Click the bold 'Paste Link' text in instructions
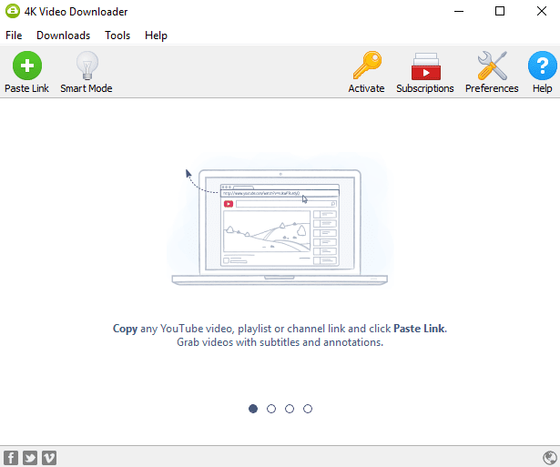The image size is (560, 467). pyautogui.click(x=419, y=329)
